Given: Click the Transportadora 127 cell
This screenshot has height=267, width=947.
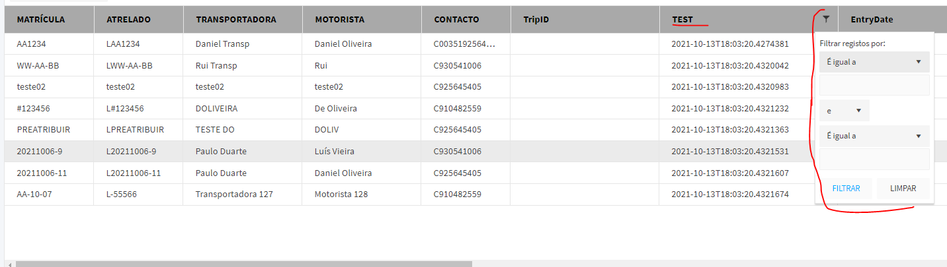Looking at the screenshot, I should pos(234,194).
